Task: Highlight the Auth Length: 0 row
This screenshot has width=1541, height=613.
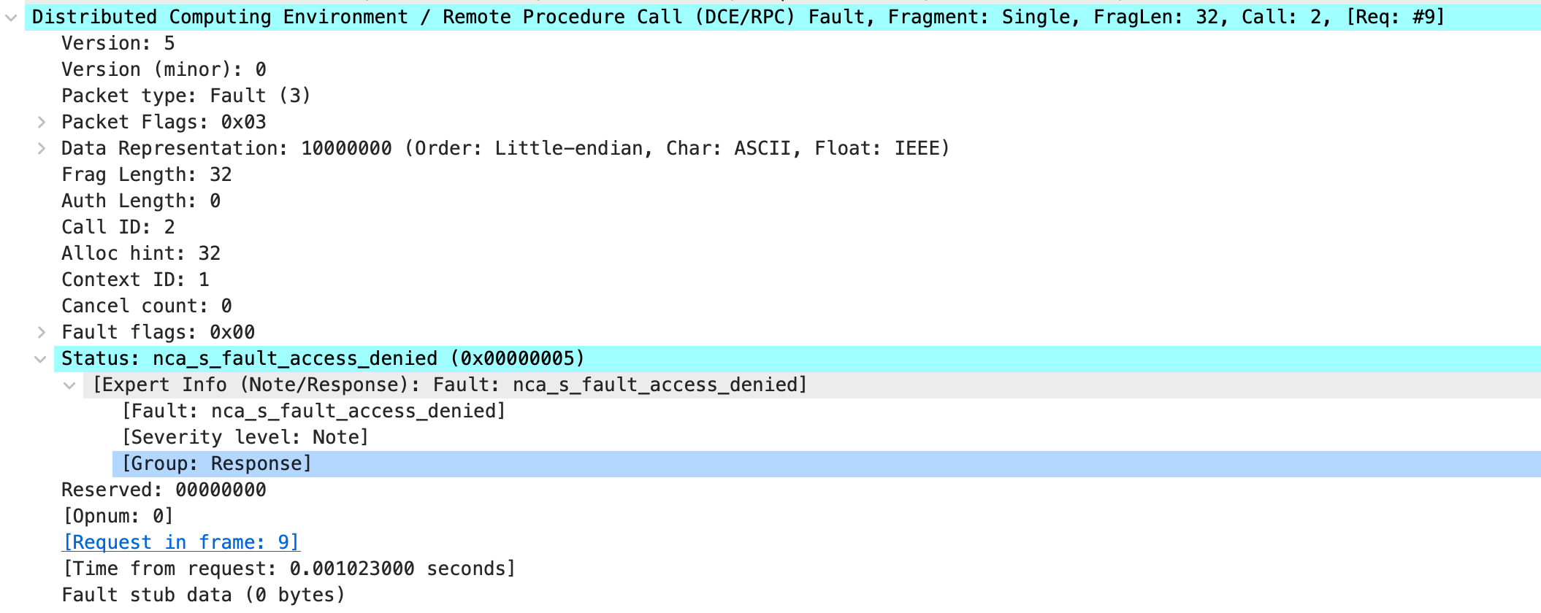Action: pos(141,201)
